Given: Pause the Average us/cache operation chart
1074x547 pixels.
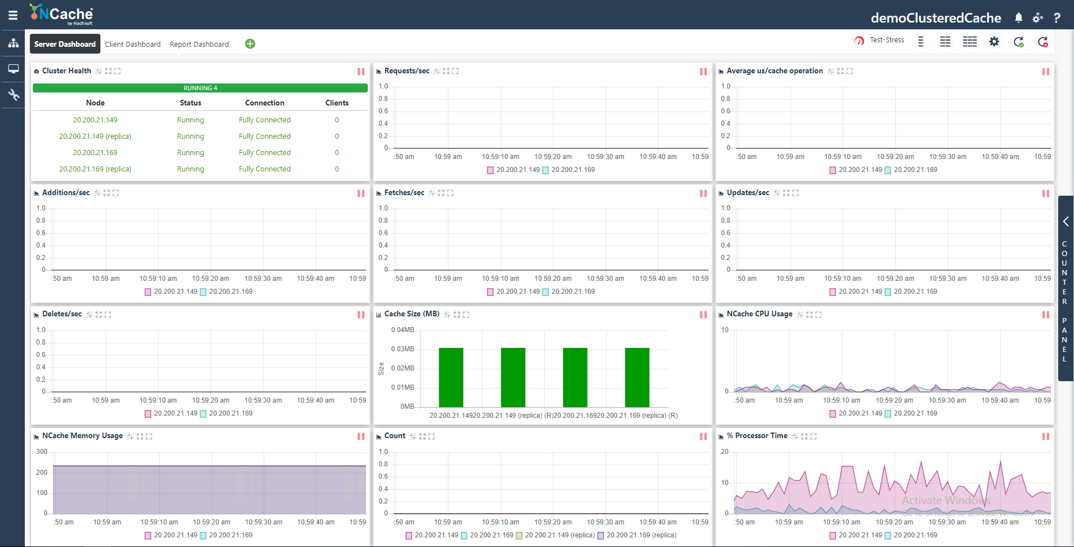Looking at the screenshot, I should tap(1046, 72).
